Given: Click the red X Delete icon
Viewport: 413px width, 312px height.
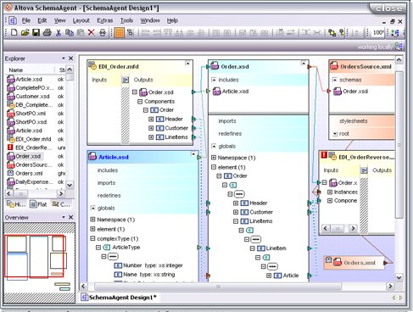Looking at the screenshot, I should pyautogui.click(x=91, y=33).
